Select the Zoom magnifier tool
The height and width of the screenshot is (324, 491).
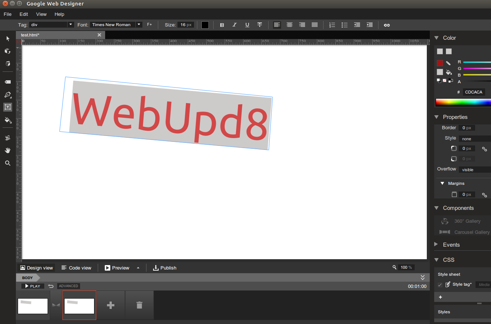[x=8, y=163]
